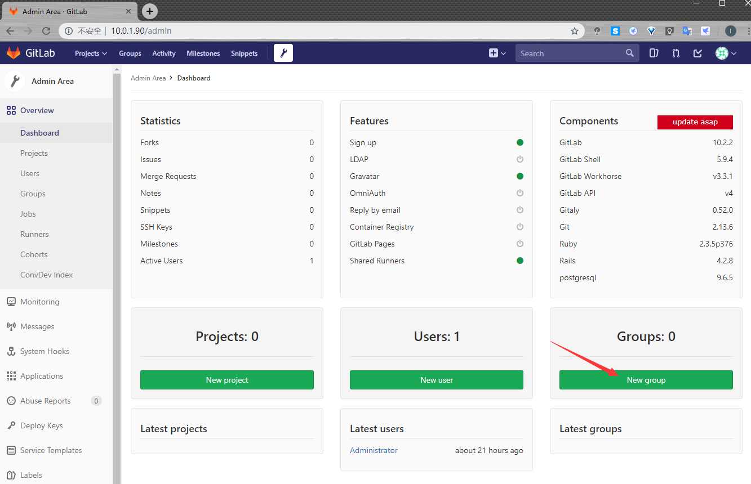The height and width of the screenshot is (484, 751).
Task: Open the plus new-item dropdown
Action: [497, 53]
